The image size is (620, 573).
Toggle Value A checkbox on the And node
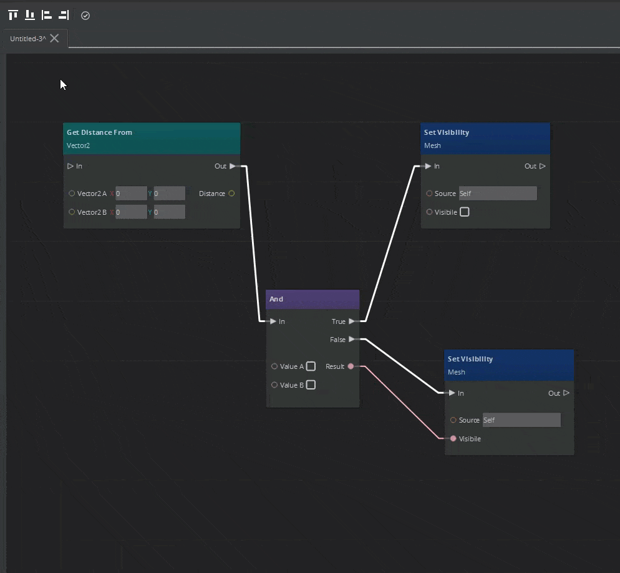click(x=311, y=366)
